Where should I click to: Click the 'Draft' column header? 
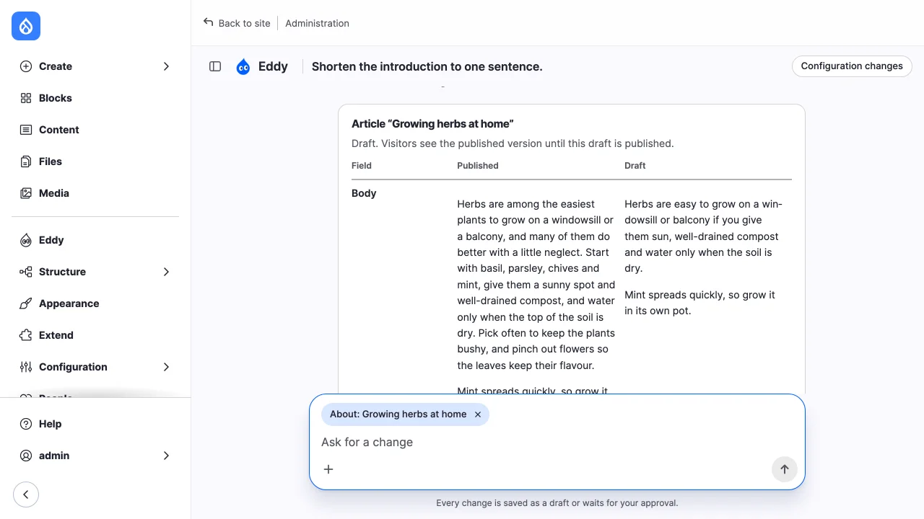635,166
